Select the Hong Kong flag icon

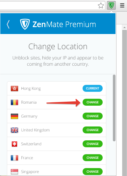[x=14, y=88]
